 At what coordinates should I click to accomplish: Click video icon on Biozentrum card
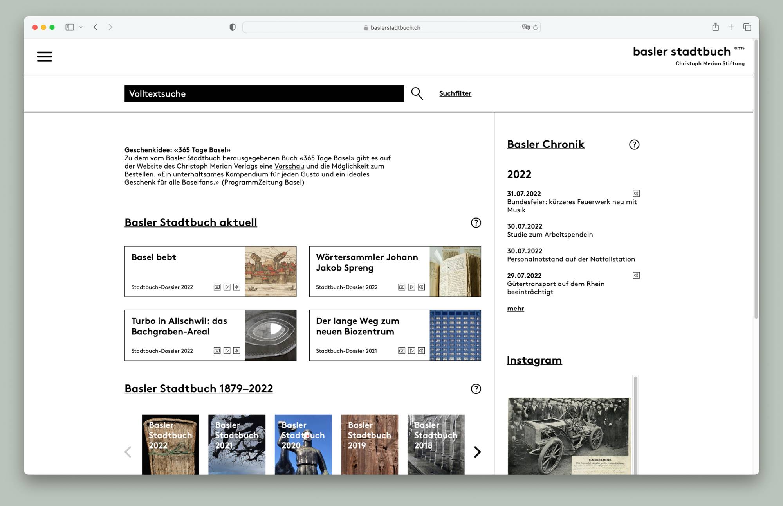coord(411,351)
